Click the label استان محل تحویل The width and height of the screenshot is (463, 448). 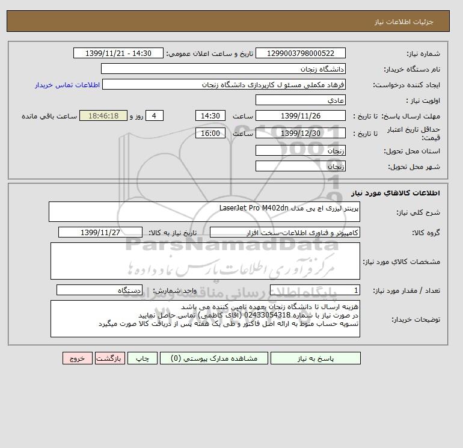point(412,151)
